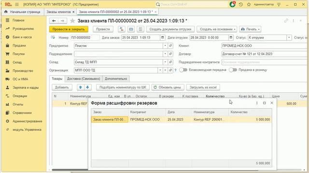
Task: Expand the Подразделение dropdown
Action: pyautogui.click(x=165, y=54)
